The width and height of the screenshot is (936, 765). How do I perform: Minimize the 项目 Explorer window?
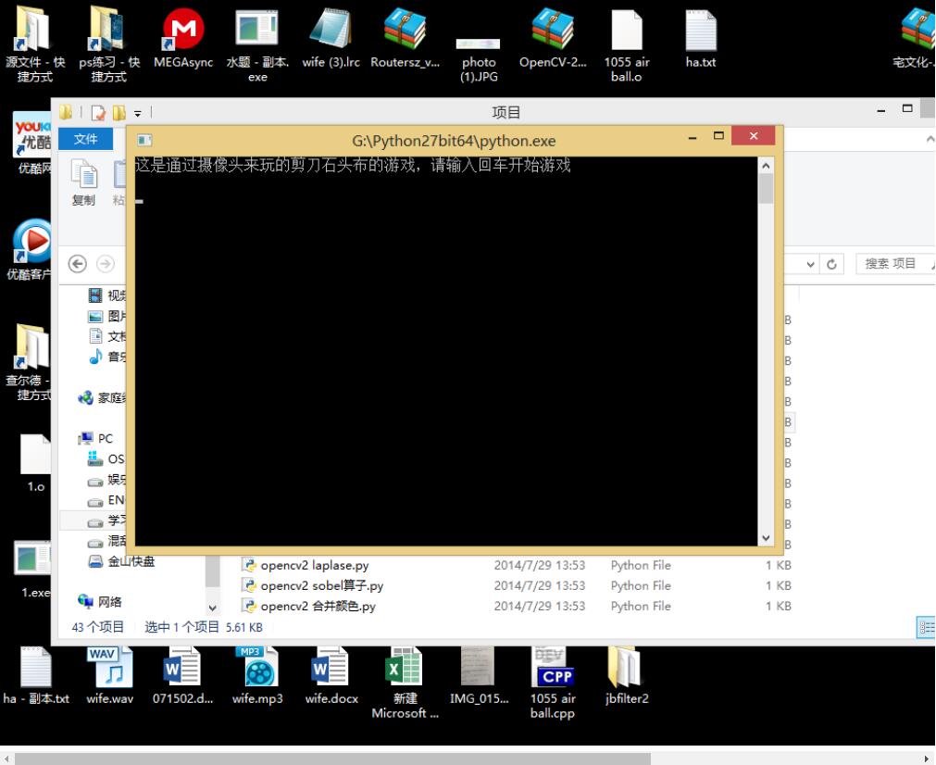(881, 110)
